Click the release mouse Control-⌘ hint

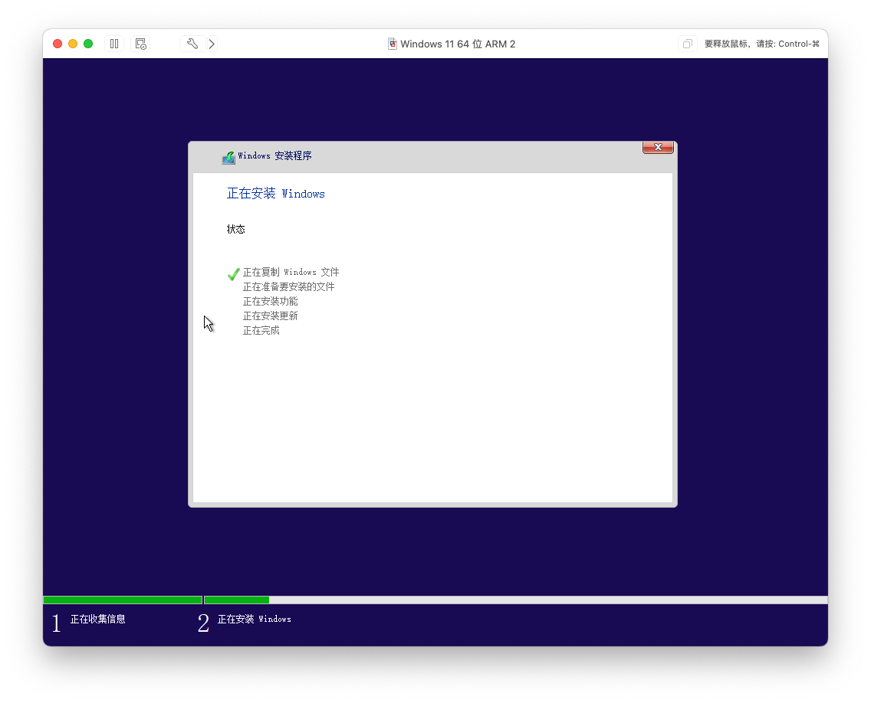pyautogui.click(x=761, y=44)
